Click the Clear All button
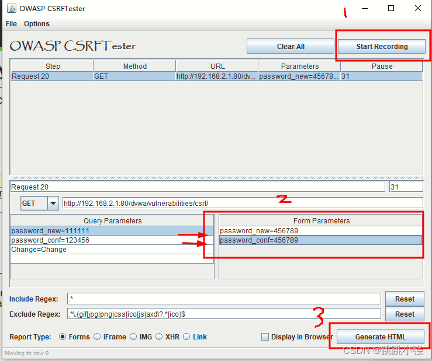Viewport: 432px width, 361px height. 291,46
